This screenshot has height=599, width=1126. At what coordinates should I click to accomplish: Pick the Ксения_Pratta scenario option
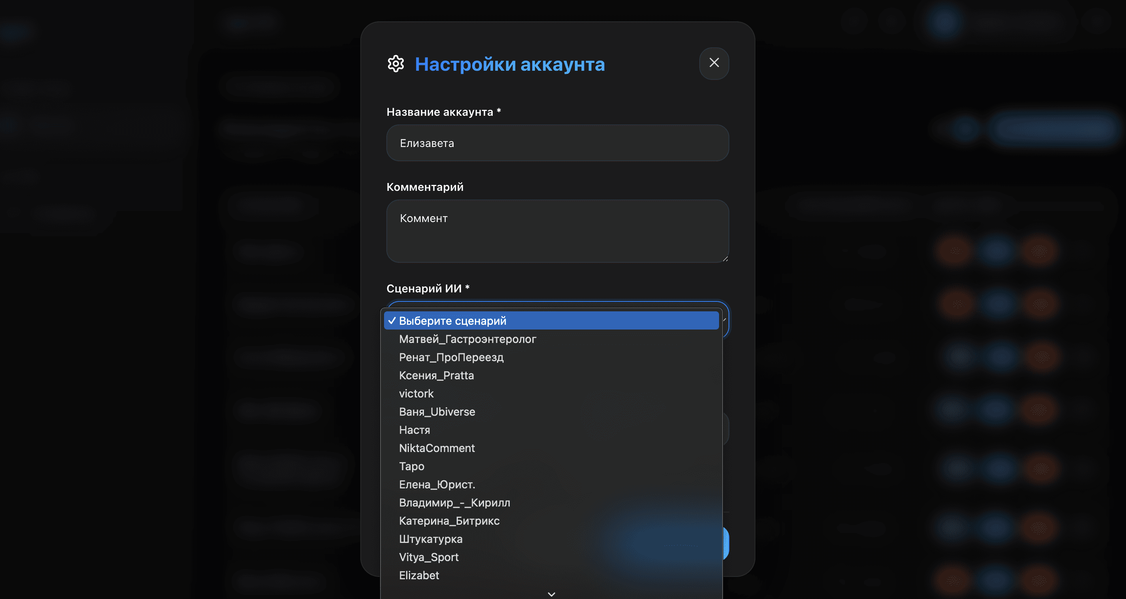(x=551, y=375)
